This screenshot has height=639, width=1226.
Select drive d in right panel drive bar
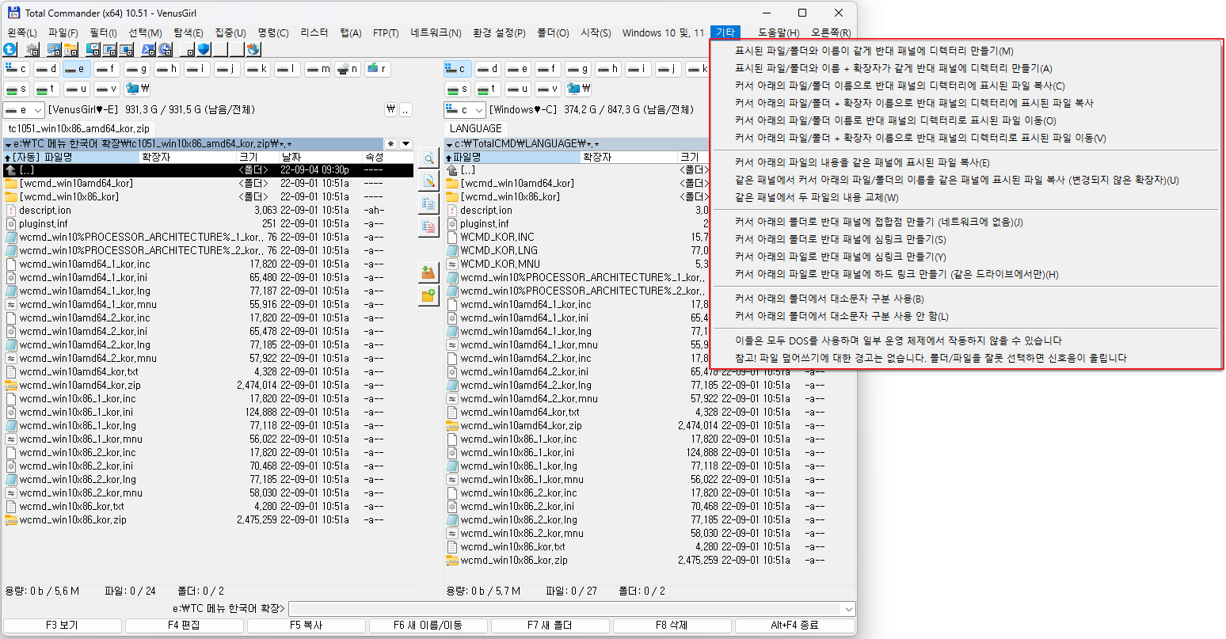[x=488, y=69]
